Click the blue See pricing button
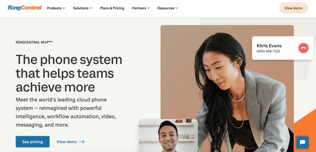 [32, 142]
